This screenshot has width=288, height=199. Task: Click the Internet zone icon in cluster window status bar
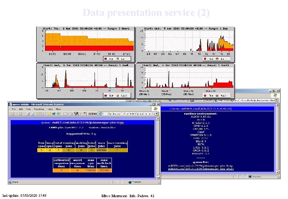[x=250, y=177]
